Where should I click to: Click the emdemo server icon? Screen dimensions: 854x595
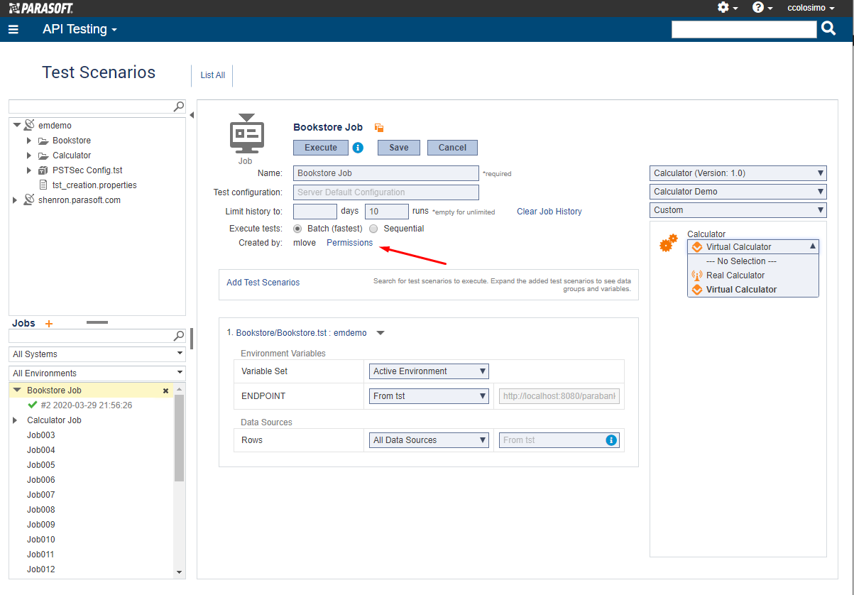[29, 125]
